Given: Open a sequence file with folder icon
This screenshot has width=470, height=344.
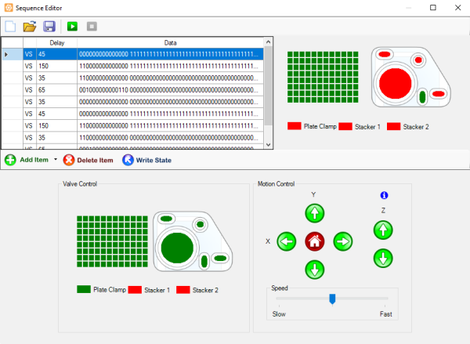Looking at the screenshot, I should pos(30,26).
